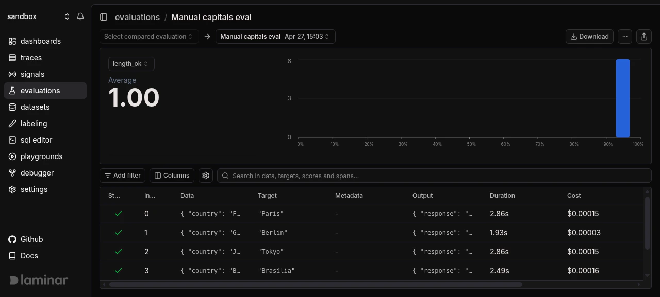
Task: Click the Output column header
Action: (422, 196)
